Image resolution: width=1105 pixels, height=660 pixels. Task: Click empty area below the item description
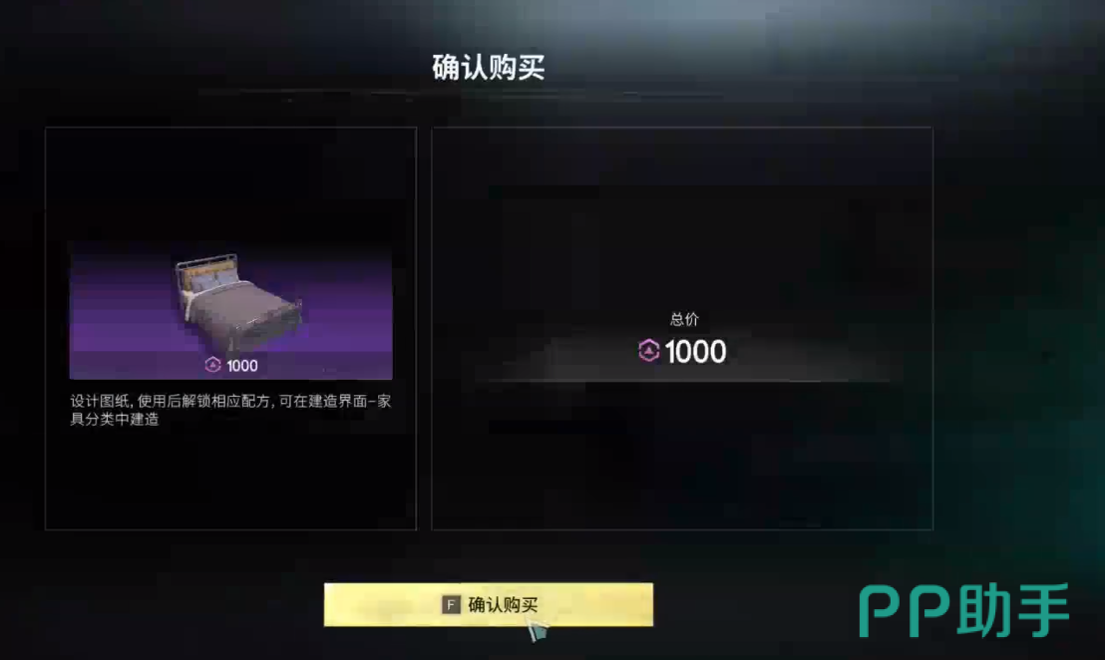click(x=230, y=479)
